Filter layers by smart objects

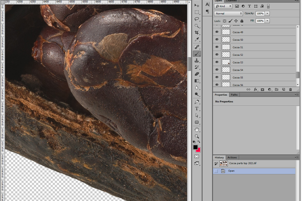(262, 6)
